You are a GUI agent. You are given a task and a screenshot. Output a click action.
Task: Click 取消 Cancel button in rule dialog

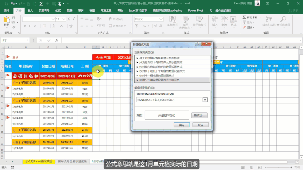point(200,125)
